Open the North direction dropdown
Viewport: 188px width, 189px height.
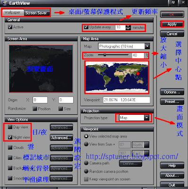[x=147, y=145]
